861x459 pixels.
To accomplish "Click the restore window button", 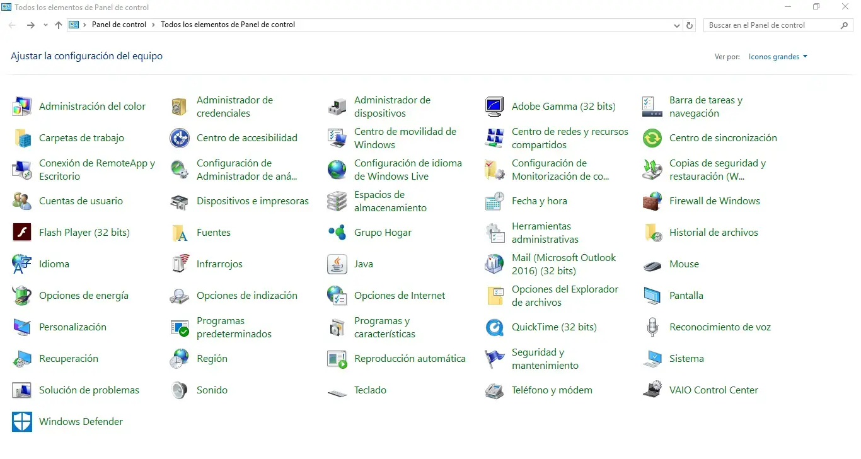I will 816,7.
